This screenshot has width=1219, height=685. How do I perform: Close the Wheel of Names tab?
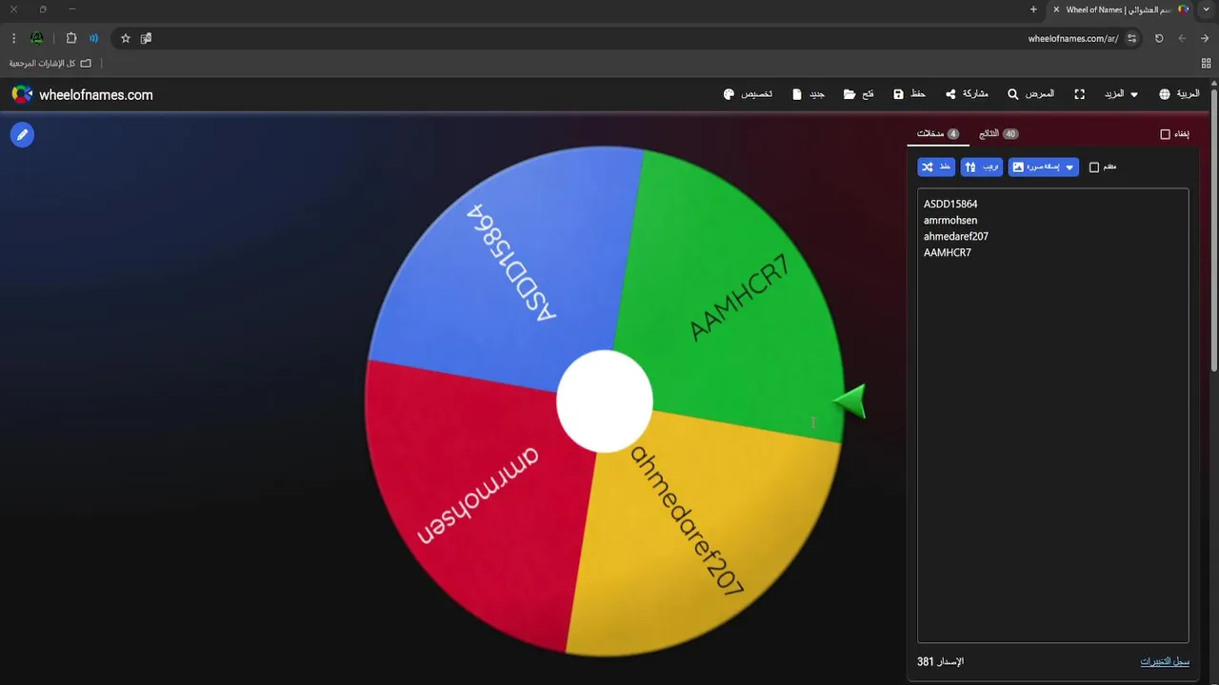point(1056,10)
